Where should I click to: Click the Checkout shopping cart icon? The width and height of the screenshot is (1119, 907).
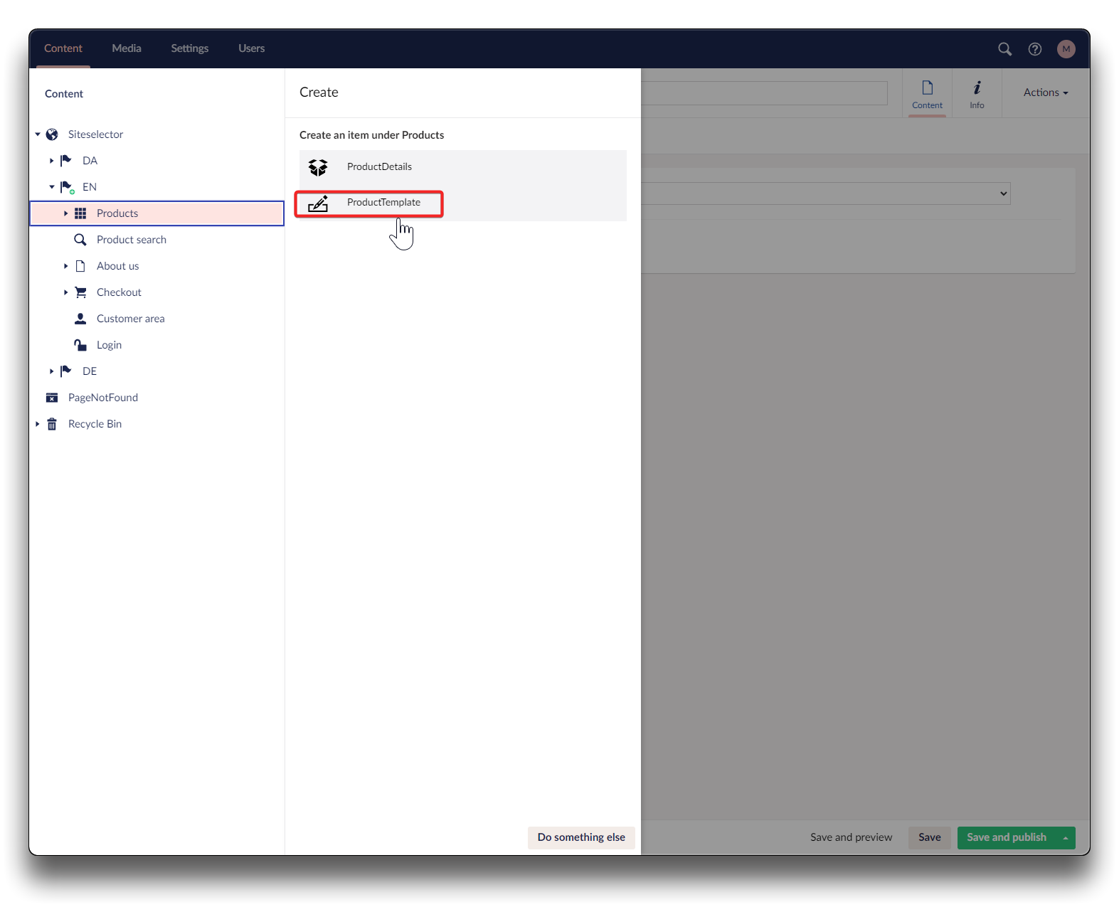[80, 292]
